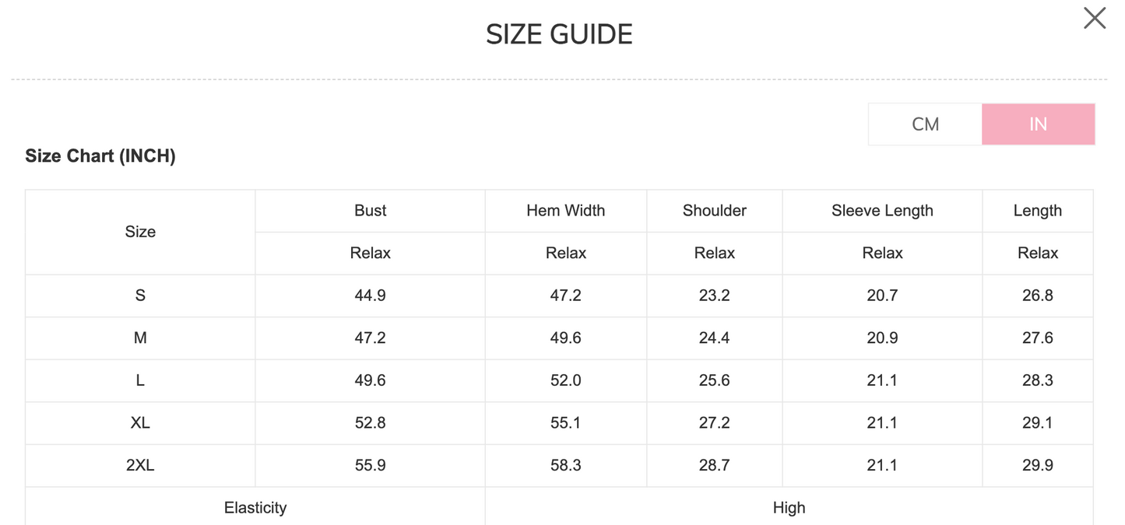Switch measurements to CM
Image resolution: width=1125 pixels, height=525 pixels.
pyautogui.click(x=925, y=124)
